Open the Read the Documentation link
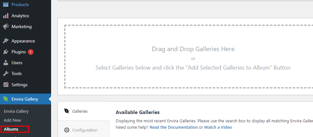Image resolution: width=313 pixels, height=137 pixels. [x=173, y=127]
